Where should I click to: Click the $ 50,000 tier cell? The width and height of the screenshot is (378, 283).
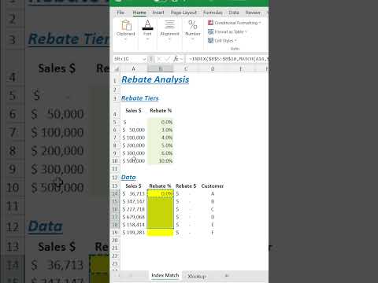[134, 130]
